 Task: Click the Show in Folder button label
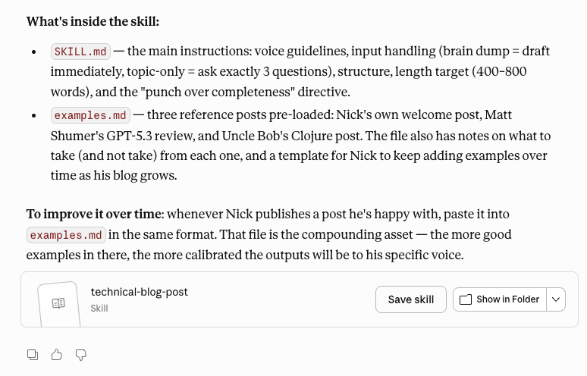point(507,299)
